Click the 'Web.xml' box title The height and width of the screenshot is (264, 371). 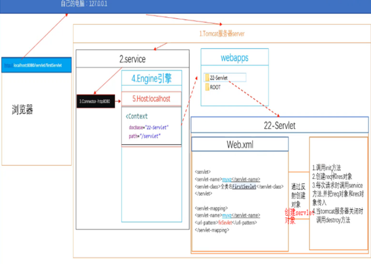(x=240, y=144)
